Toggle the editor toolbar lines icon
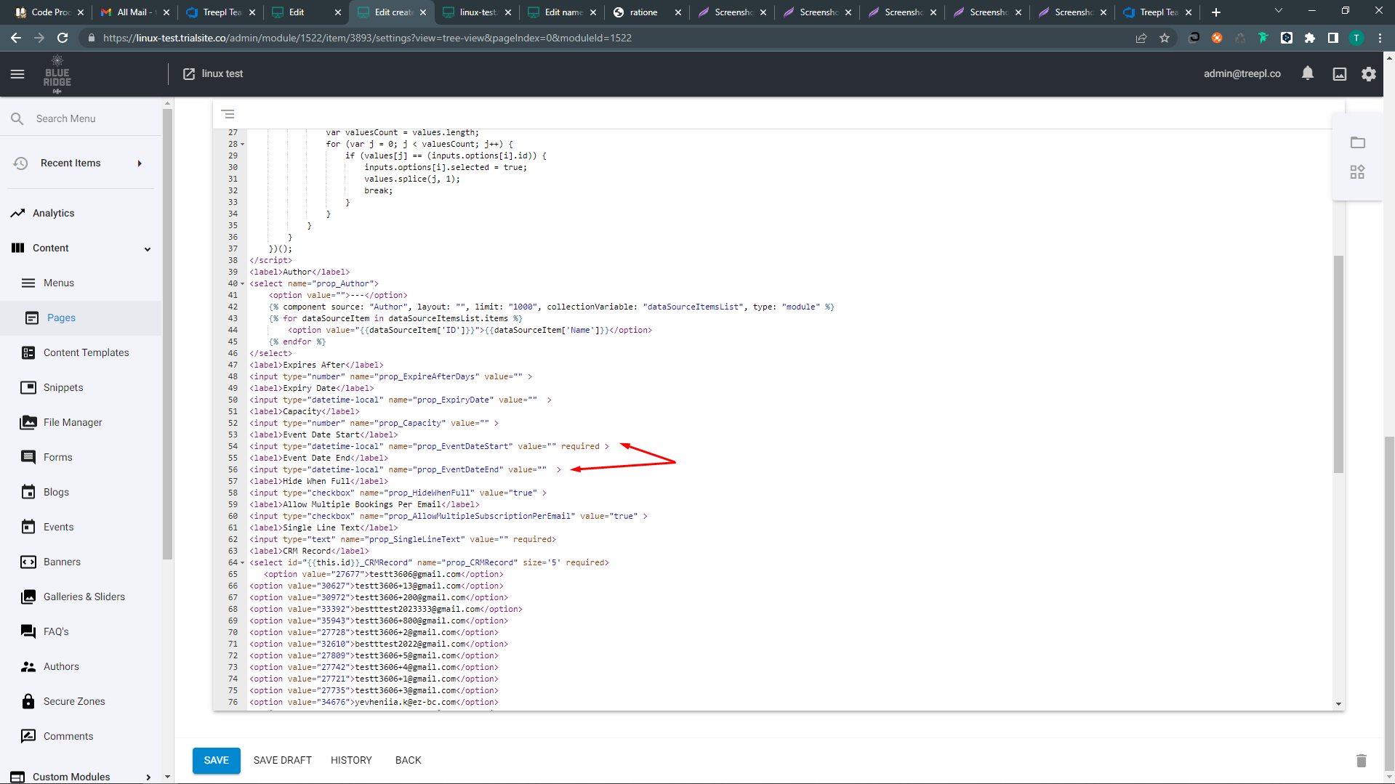 tap(228, 114)
